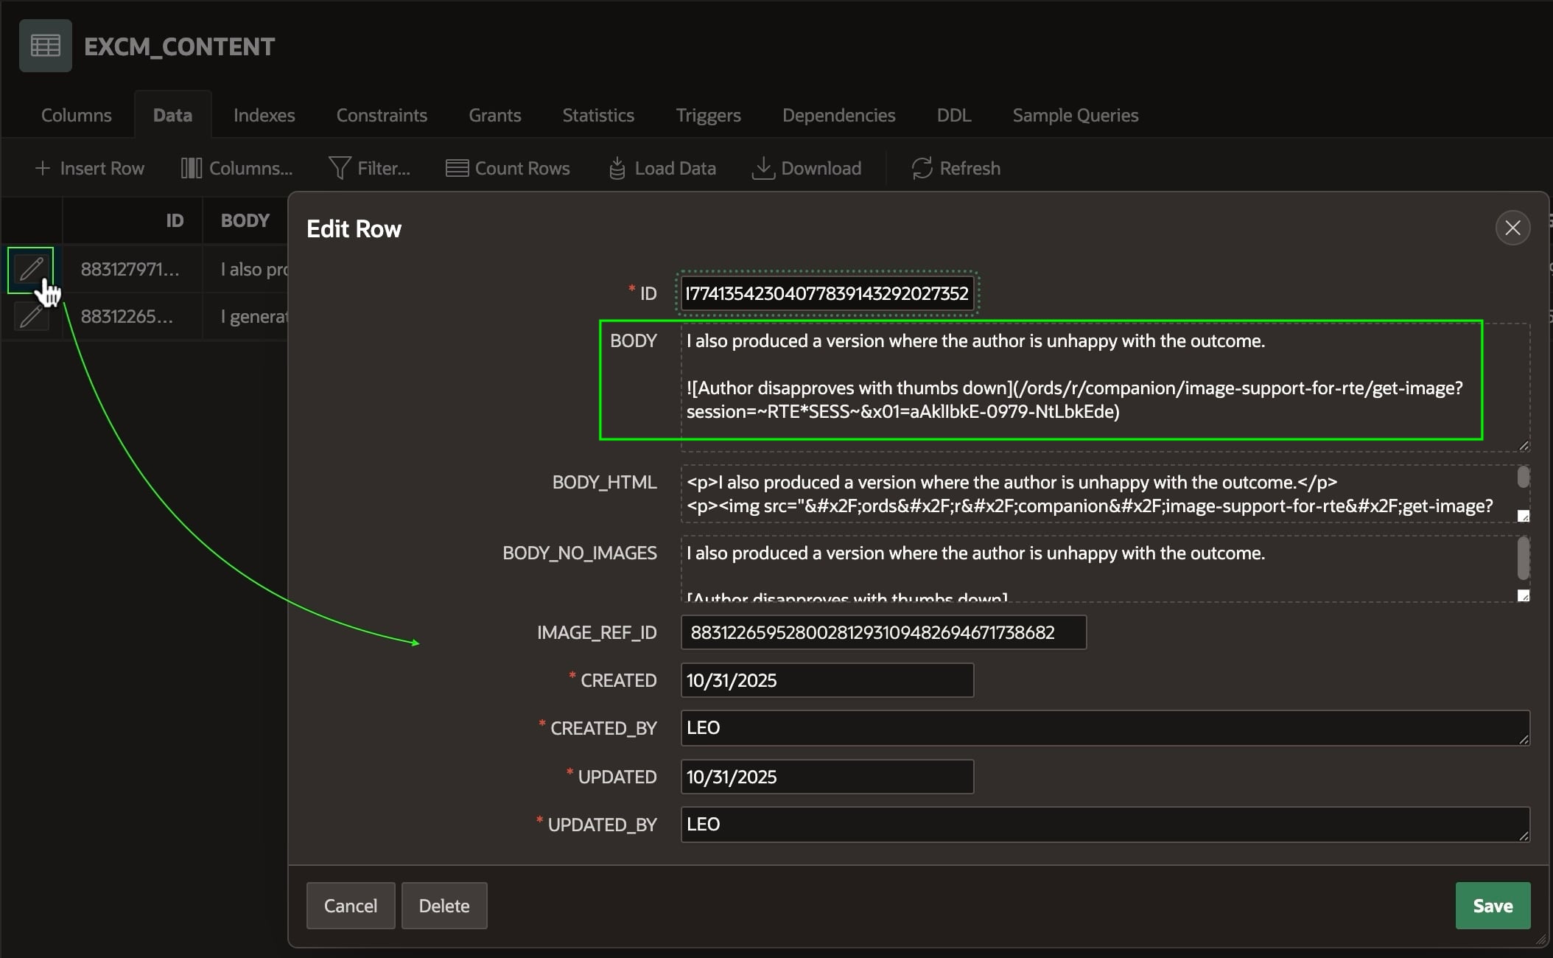The width and height of the screenshot is (1553, 958).
Task: Click the BODY_NO_IMAGES scrollbar thumb
Action: point(1523,558)
